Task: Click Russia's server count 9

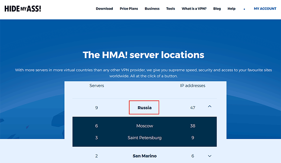Action: pyautogui.click(x=96, y=108)
